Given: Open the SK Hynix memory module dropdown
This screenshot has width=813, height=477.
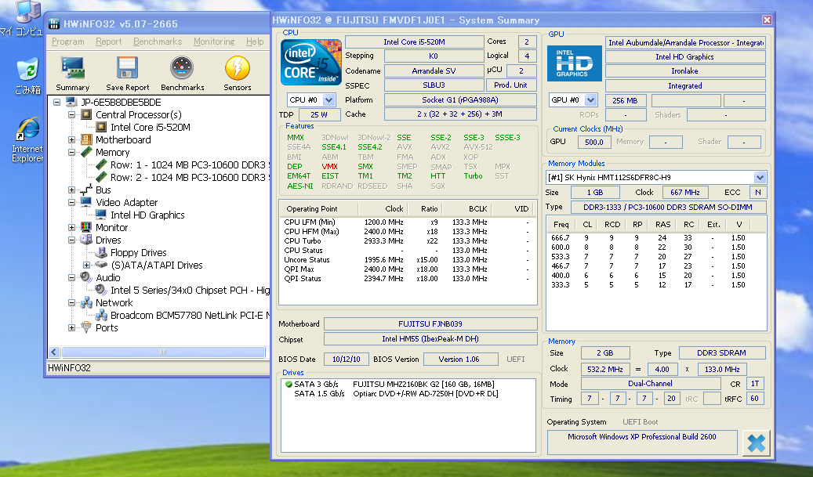Looking at the screenshot, I should [761, 177].
